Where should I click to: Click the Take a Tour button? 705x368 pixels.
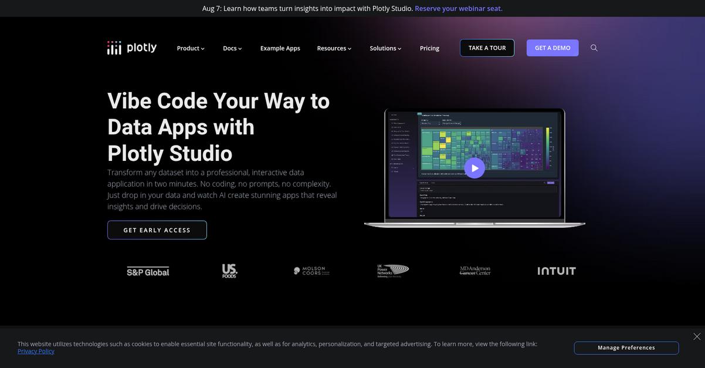click(487, 48)
